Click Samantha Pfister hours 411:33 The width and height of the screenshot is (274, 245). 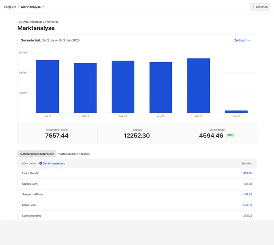tap(247, 194)
